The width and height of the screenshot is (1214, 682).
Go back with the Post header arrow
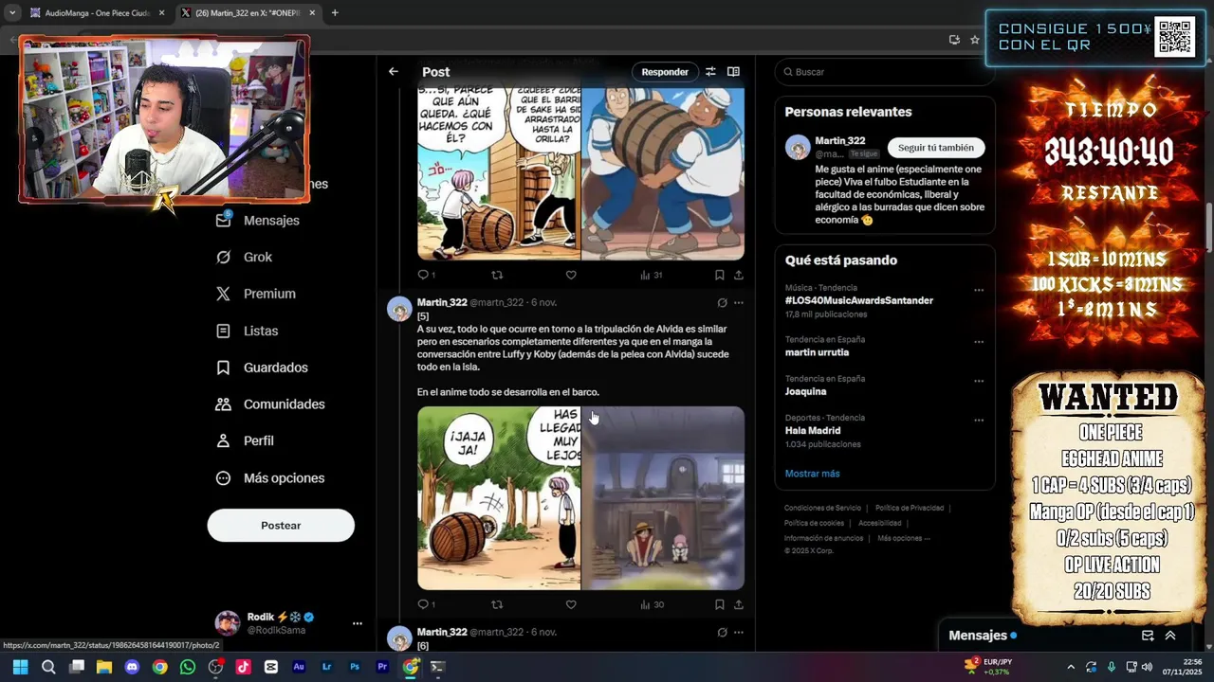(x=393, y=72)
